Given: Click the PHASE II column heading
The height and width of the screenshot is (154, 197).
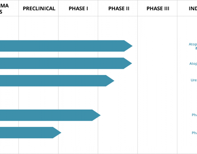Looking at the screenshot, I should 119,9.
